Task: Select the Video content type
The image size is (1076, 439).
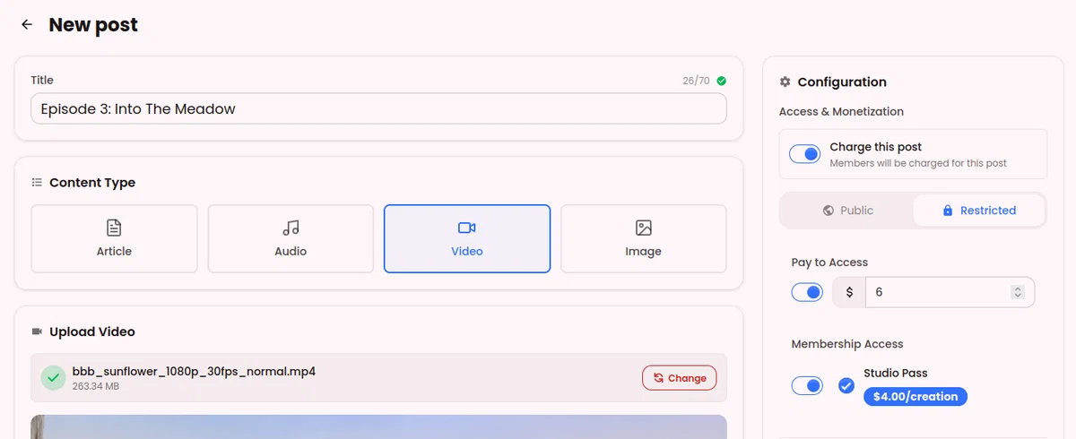Action: point(467,238)
